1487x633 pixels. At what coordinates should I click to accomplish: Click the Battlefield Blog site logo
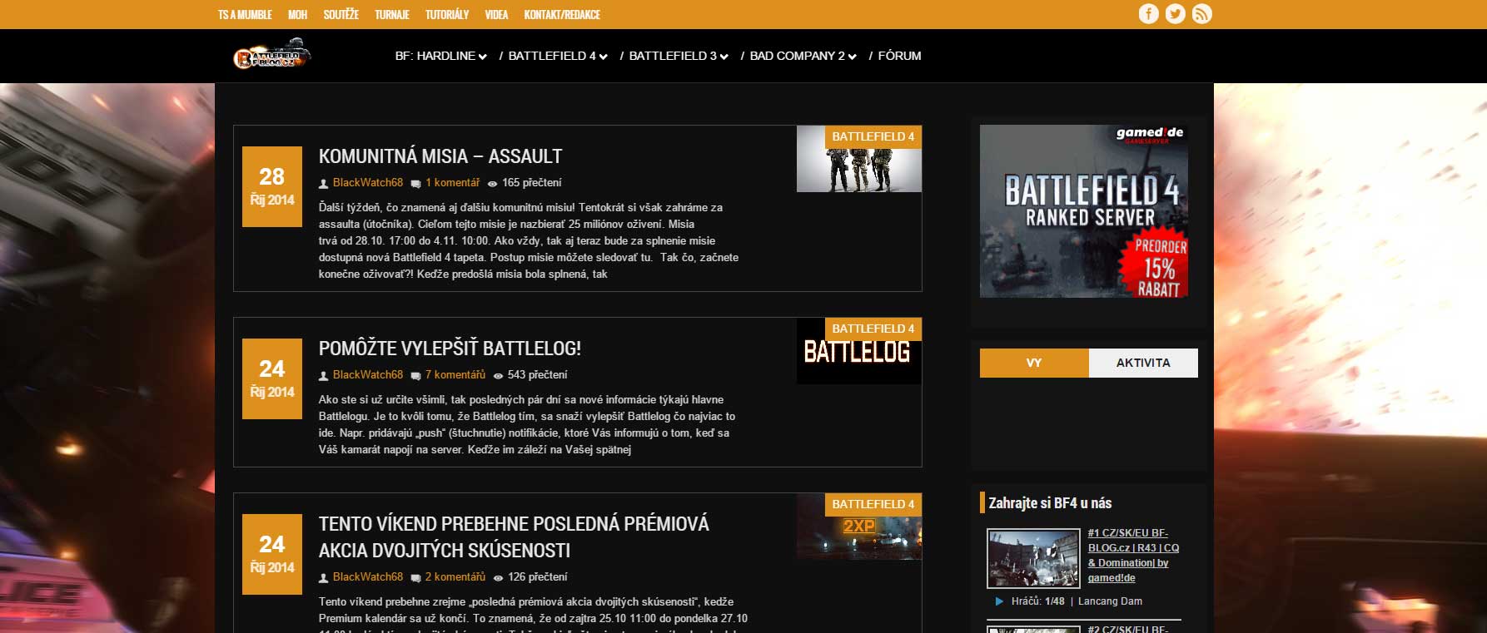pyautogui.click(x=271, y=54)
